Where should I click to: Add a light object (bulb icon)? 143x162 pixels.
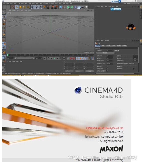point(86,7)
